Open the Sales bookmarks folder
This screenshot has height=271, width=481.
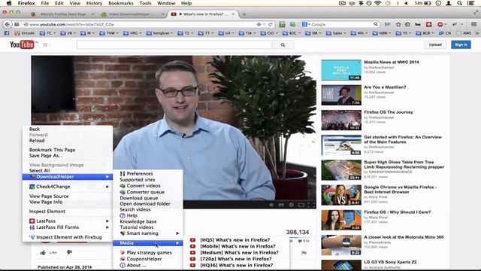point(337,33)
